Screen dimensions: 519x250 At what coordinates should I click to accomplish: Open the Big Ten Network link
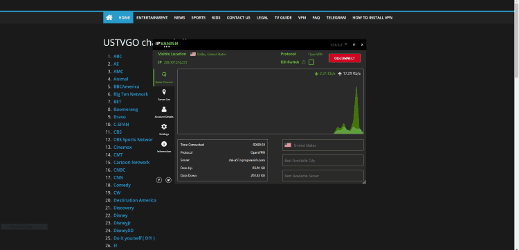(131, 94)
